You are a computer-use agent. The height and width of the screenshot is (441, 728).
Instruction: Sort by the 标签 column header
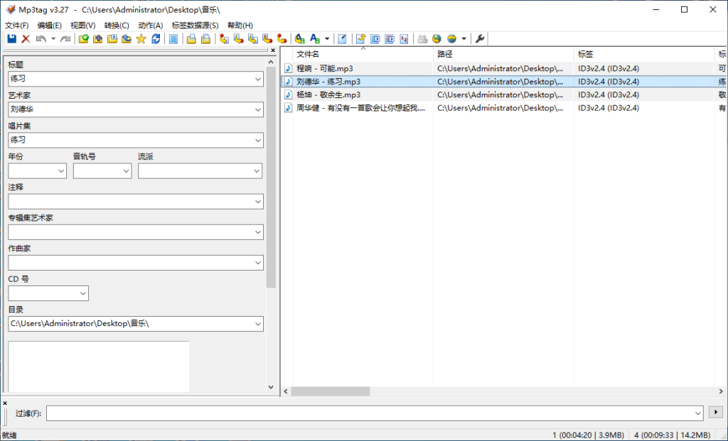644,54
